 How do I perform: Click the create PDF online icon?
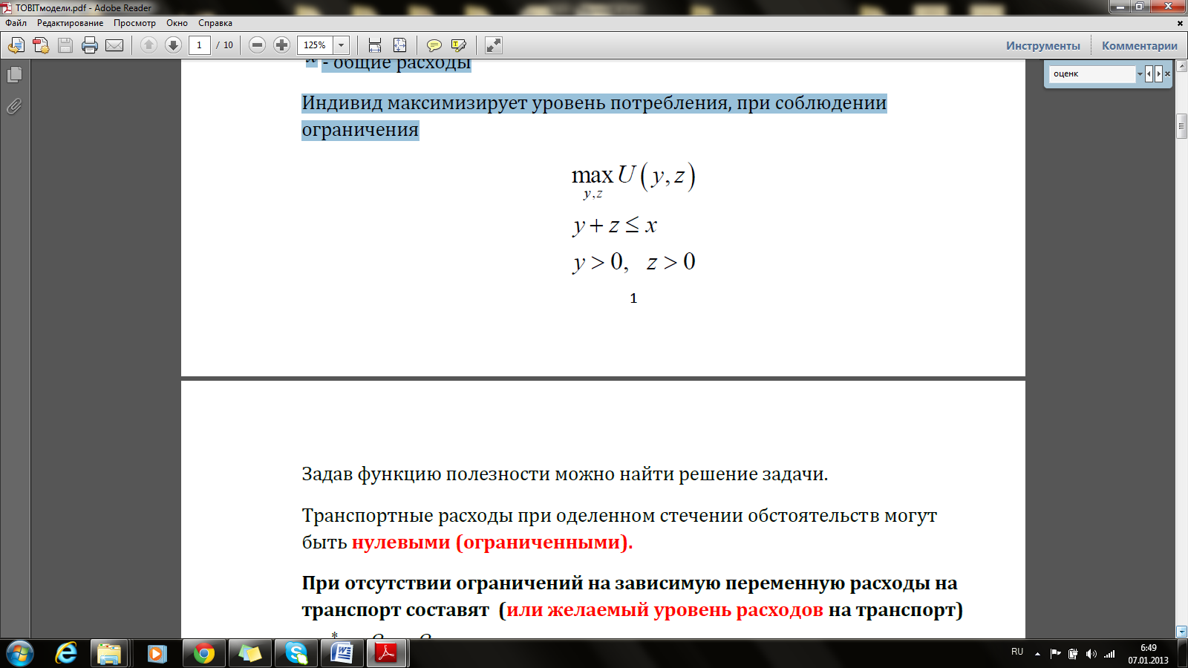[16, 45]
